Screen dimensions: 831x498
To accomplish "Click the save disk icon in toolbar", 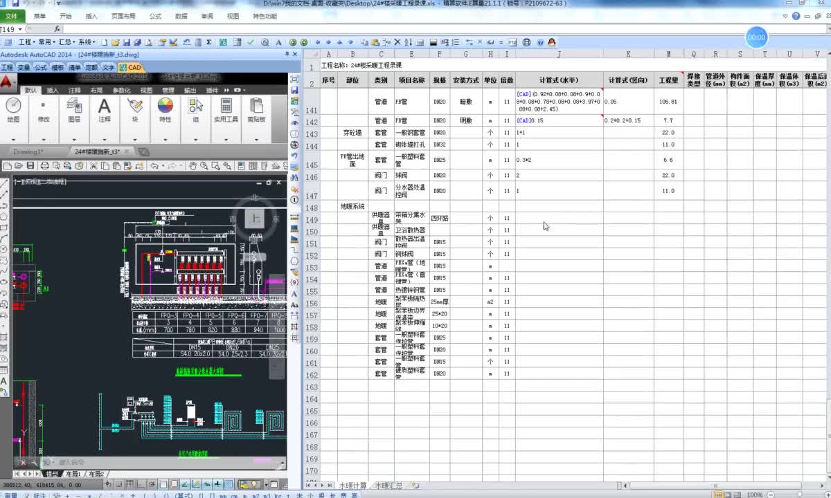I will (x=127, y=42).
